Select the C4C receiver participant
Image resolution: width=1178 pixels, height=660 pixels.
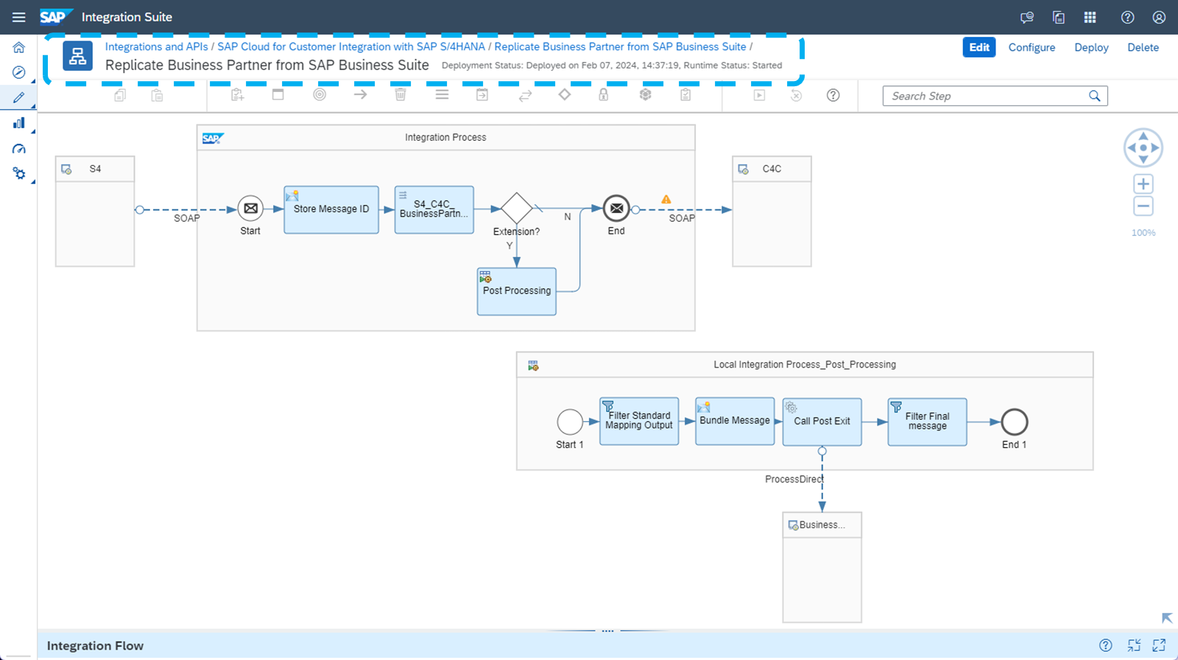[x=772, y=211]
